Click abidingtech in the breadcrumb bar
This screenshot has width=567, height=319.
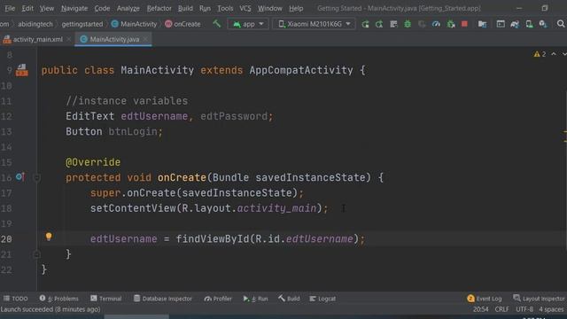point(35,24)
